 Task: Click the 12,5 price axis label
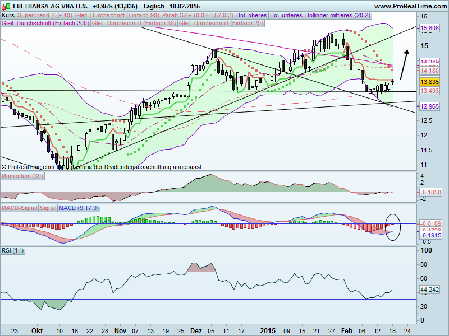(x=427, y=120)
